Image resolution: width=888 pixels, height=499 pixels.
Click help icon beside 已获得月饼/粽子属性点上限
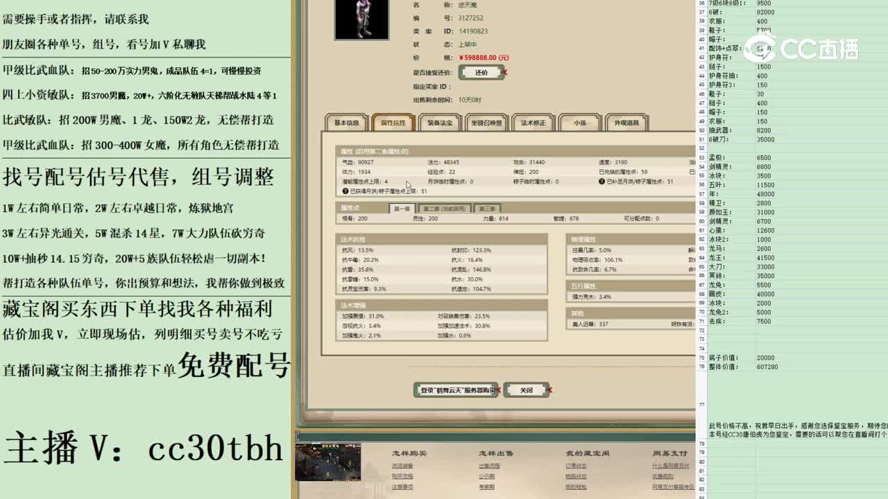345,191
